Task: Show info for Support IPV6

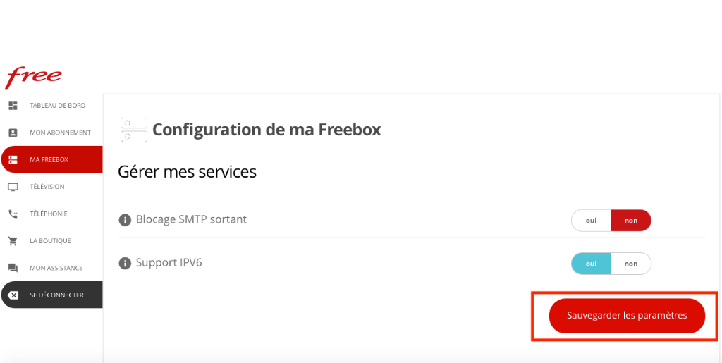Action: point(125,263)
